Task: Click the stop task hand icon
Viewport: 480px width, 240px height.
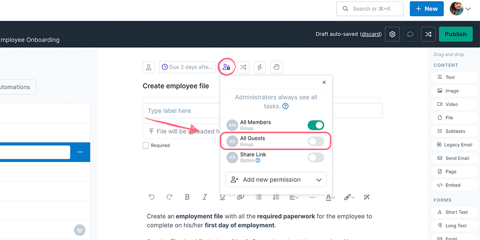Action: [277, 67]
